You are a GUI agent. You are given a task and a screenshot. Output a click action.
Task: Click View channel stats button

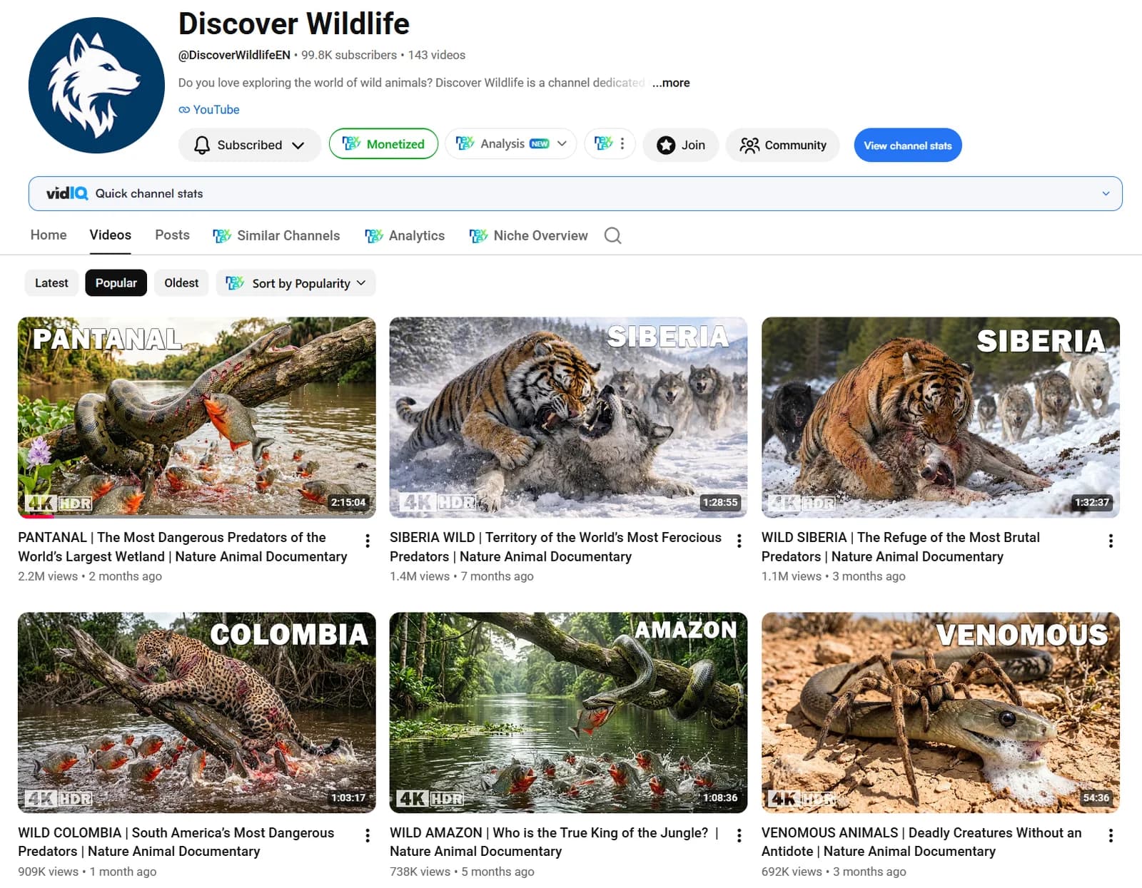pyautogui.click(x=908, y=146)
